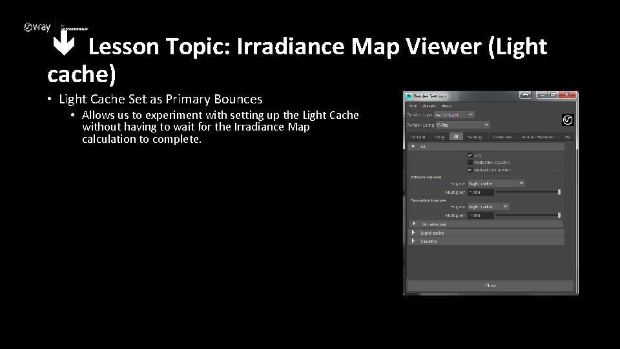Open the Render Using V-Ray dropdown

[x=463, y=125]
